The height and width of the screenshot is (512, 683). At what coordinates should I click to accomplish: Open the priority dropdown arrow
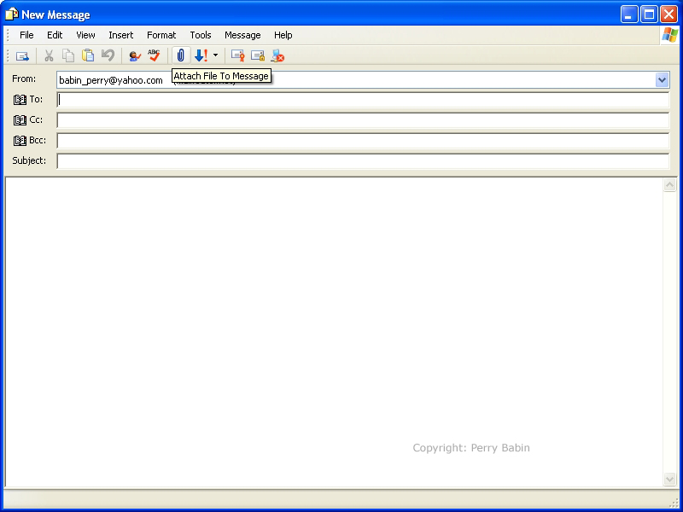pos(215,55)
